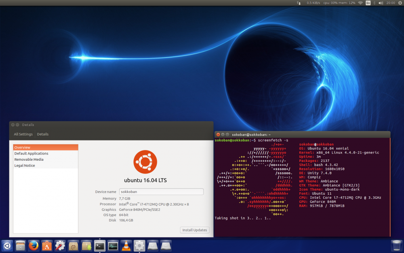The height and width of the screenshot is (253, 404).
Task: Click the 'OS: Ubuntu 16.04 xenial' line
Action: coord(324,149)
